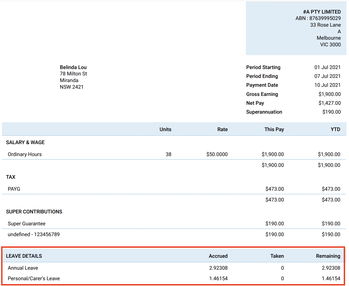Click the Units column header
Viewport: 349px width, 286px height.
[x=165, y=129]
